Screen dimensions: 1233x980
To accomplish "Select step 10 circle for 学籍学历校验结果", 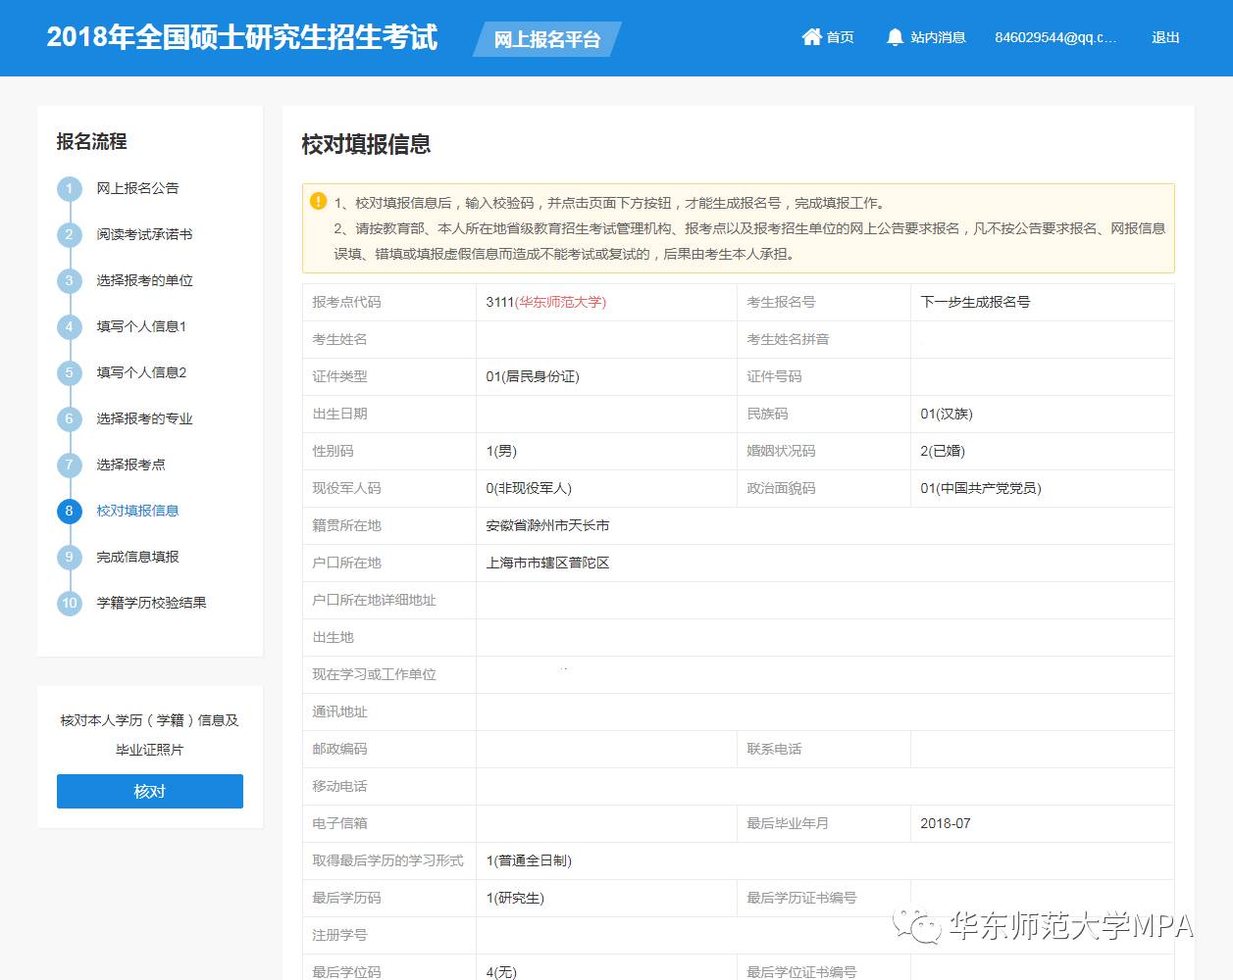I will tap(69, 603).
